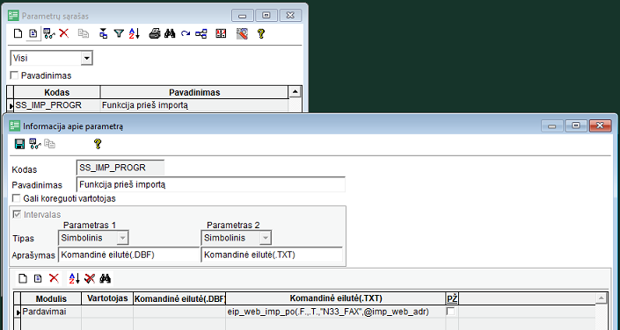Click the red X delete icon in the list toolbar
Viewport: 620px width, 330px height.
tap(63, 33)
